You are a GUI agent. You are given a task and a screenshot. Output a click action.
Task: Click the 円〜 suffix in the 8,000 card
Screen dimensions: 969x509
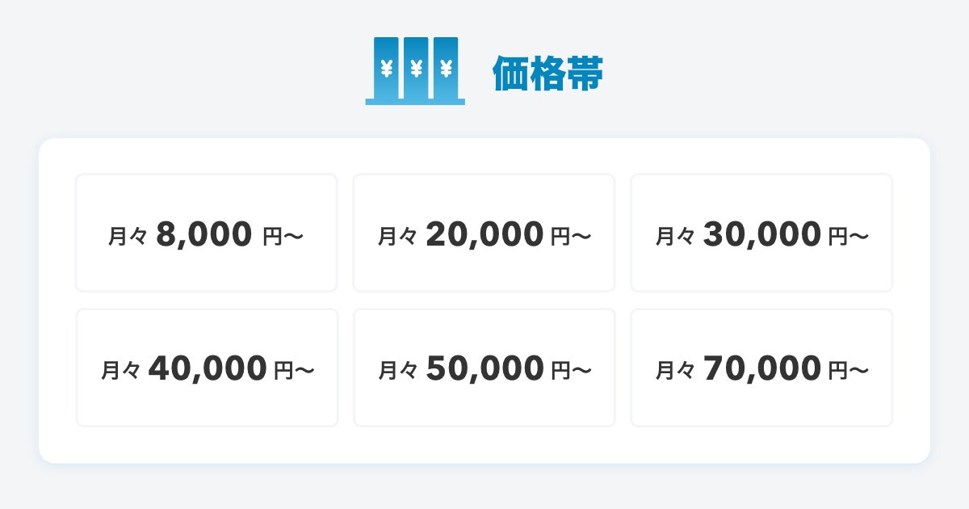(x=283, y=236)
